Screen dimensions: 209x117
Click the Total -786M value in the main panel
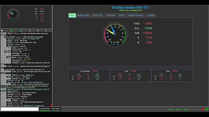(148, 23)
